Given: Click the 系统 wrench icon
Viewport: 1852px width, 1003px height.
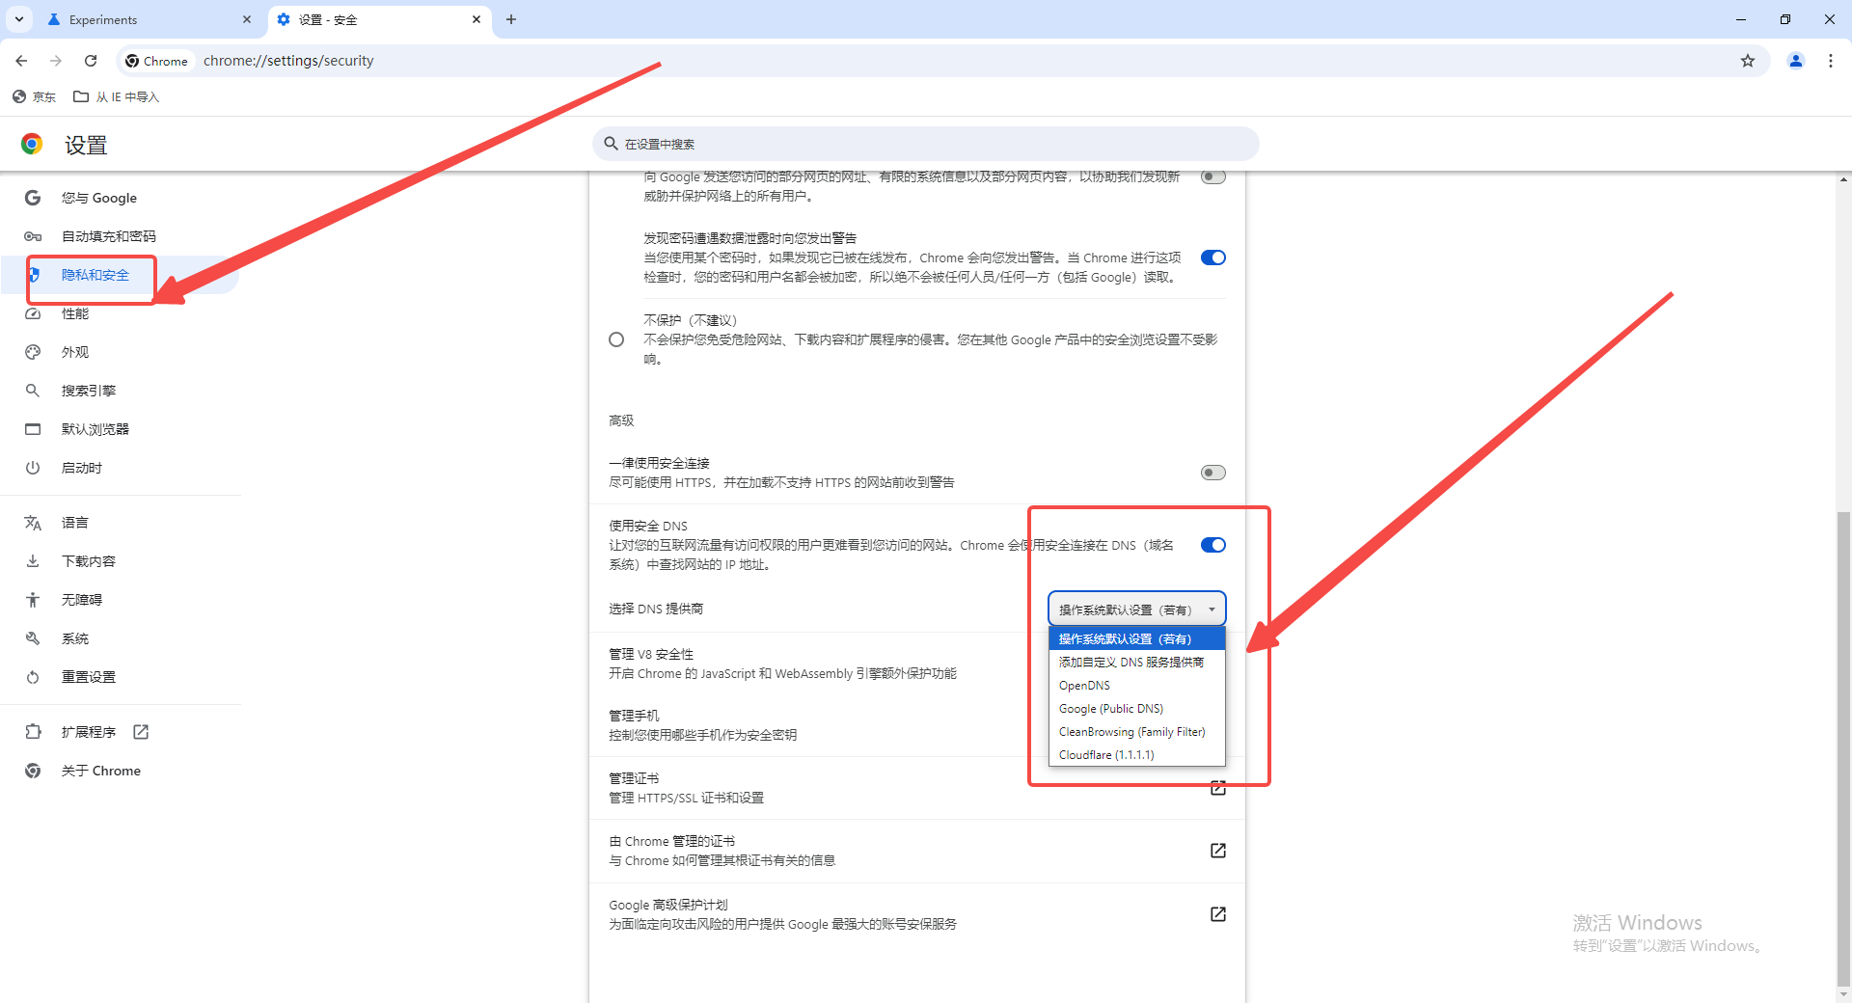Looking at the screenshot, I should (x=33, y=638).
